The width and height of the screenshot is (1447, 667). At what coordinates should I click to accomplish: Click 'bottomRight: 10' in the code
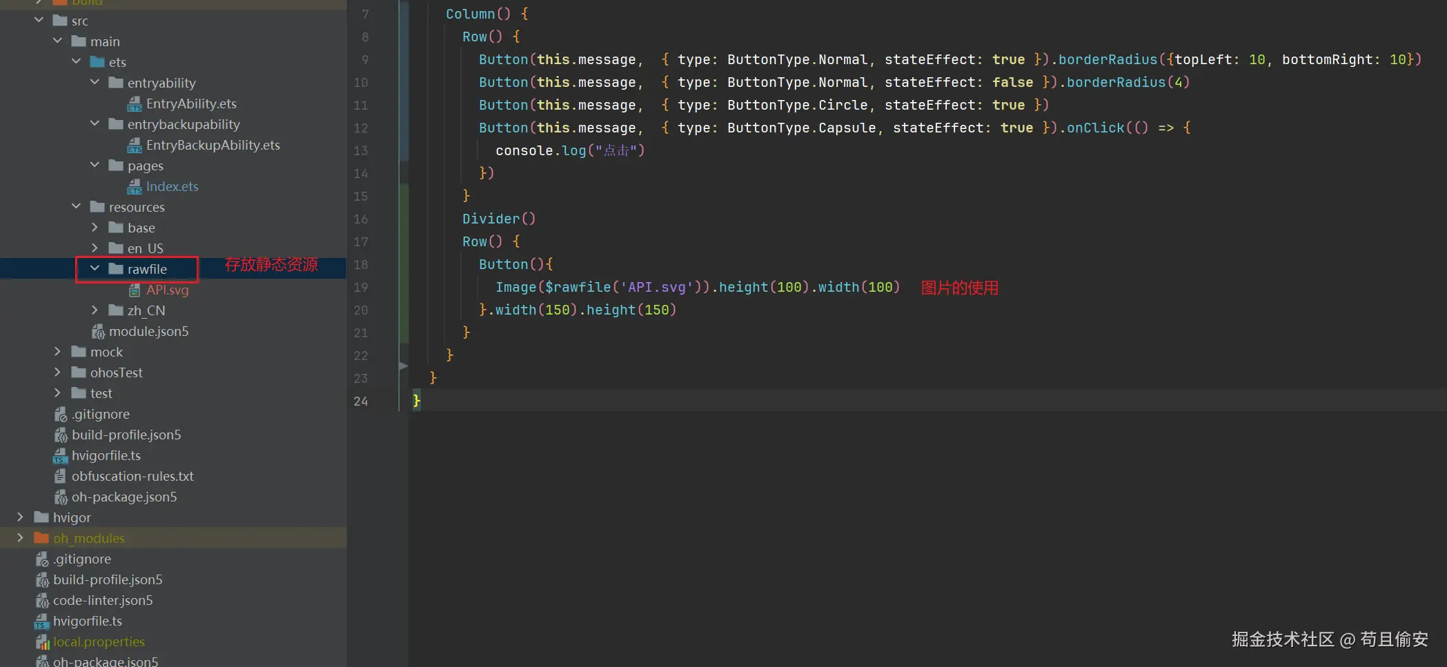click(x=1344, y=59)
